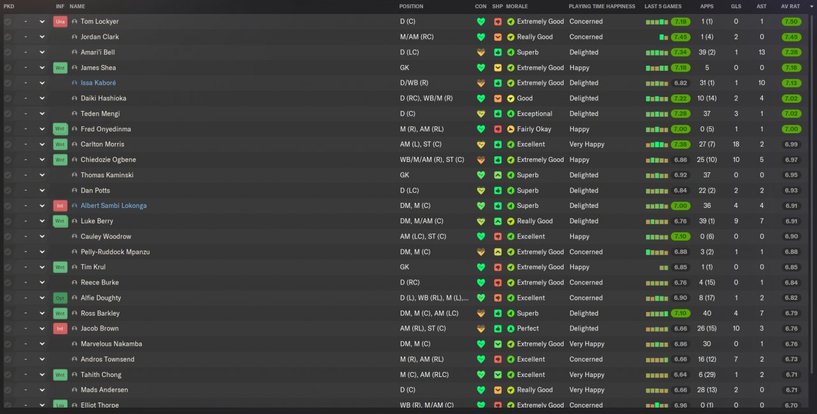Screen dimensions: 817x414
Task: Sort the table by the POSITION column
Action: point(411,6)
